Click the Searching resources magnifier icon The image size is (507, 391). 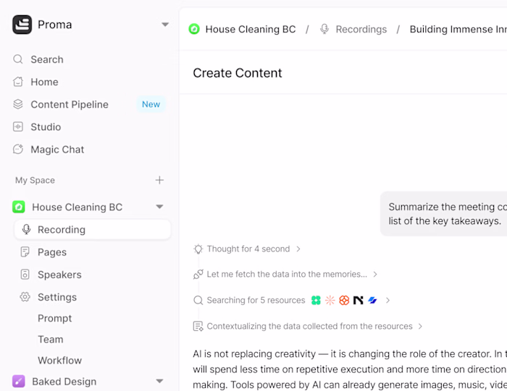[x=198, y=301]
